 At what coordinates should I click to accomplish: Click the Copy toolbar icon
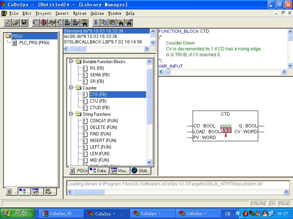[x=104, y=23]
